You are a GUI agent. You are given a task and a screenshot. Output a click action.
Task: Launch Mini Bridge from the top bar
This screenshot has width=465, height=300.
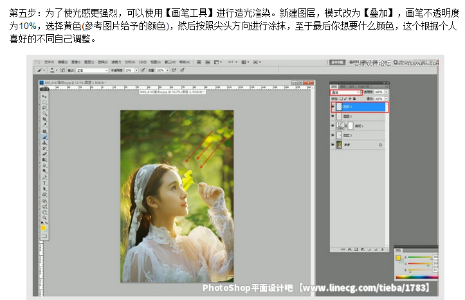(208, 62)
